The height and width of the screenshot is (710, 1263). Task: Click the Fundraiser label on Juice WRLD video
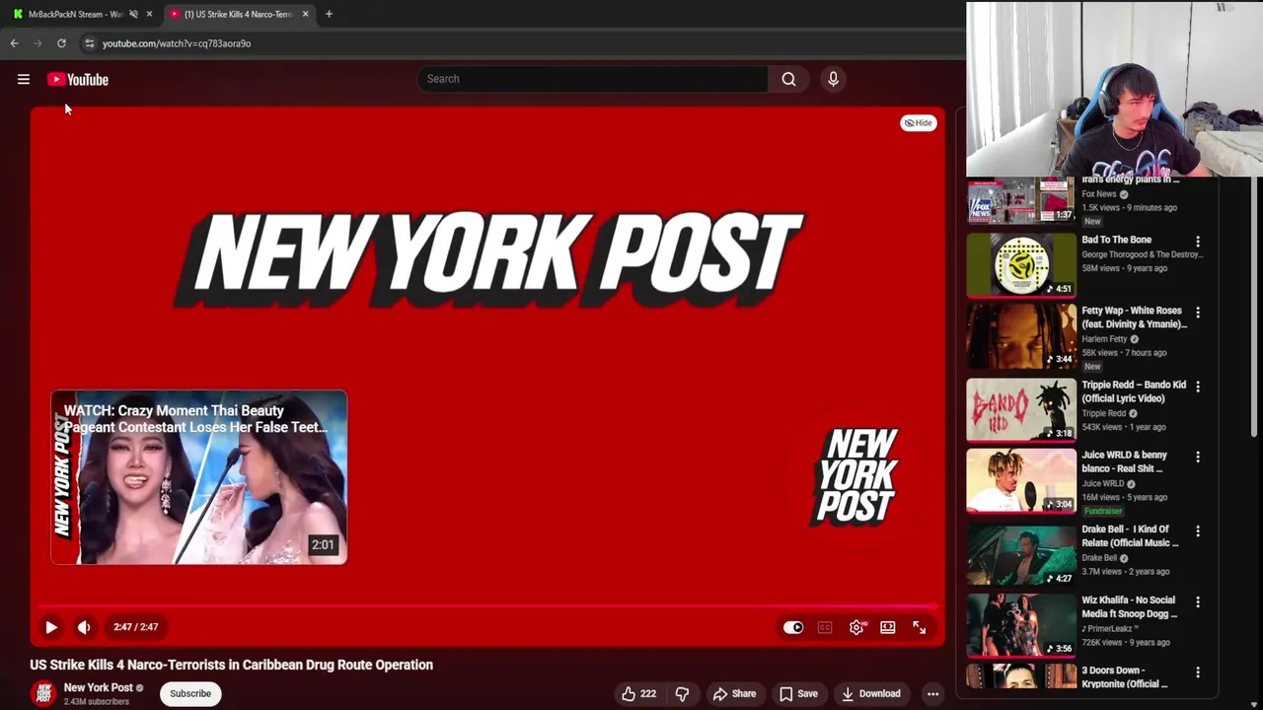(1103, 511)
